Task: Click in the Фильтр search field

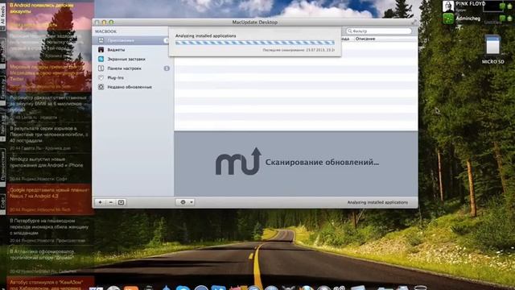Action: [x=379, y=31]
